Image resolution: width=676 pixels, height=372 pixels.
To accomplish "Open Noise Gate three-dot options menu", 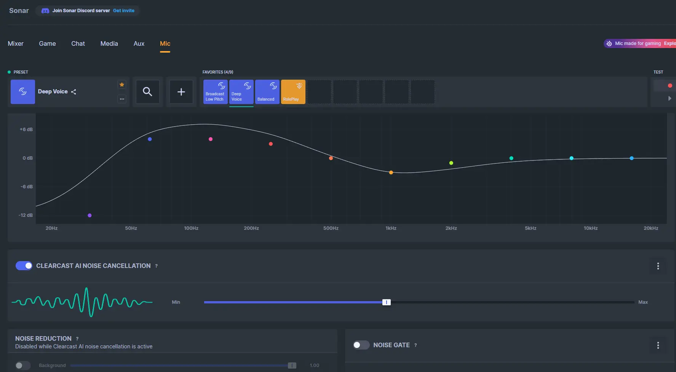I will point(658,345).
